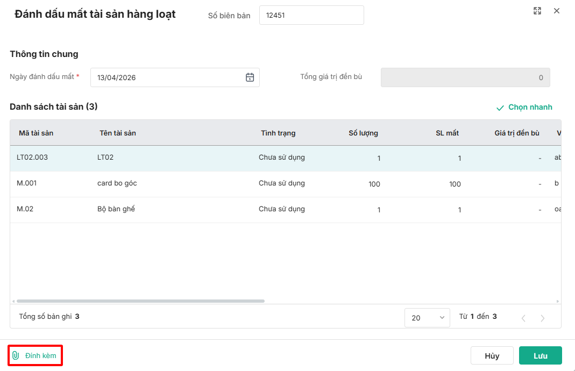This screenshot has height=371, width=575.
Task: Click the Lưu save button
Action: point(540,356)
